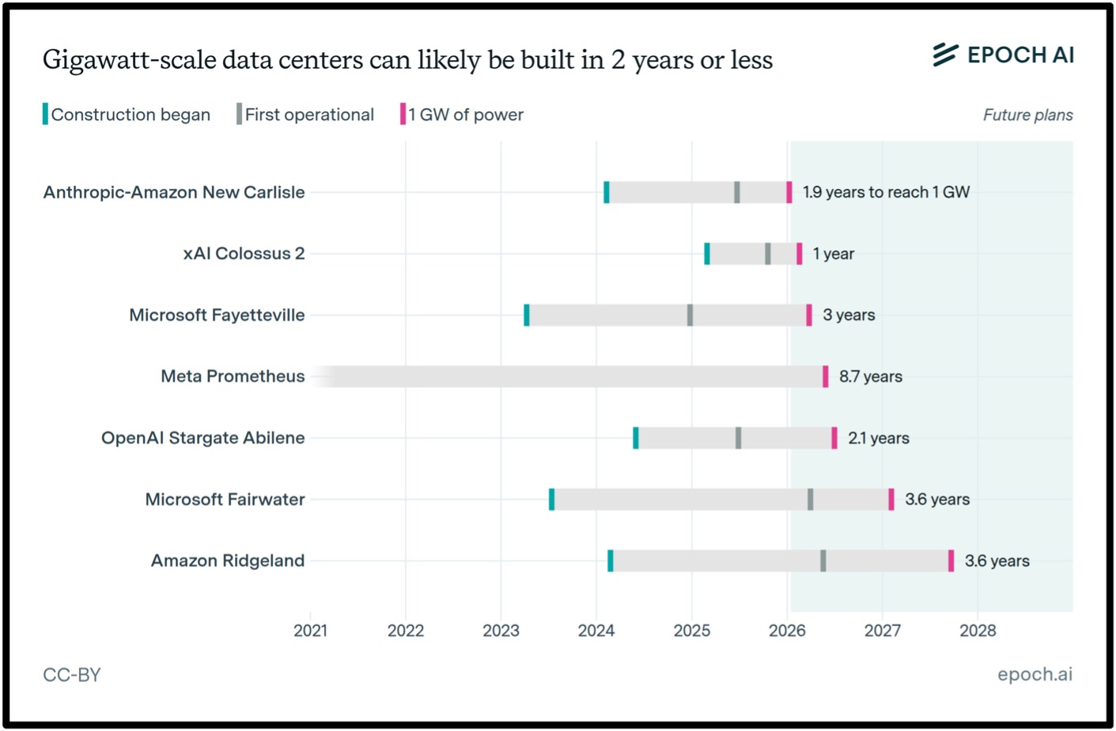1116x731 pixels.
Task: Click Anthropic-Amazon New Carlisle construction began marker
Action: [x=607, y=192]
